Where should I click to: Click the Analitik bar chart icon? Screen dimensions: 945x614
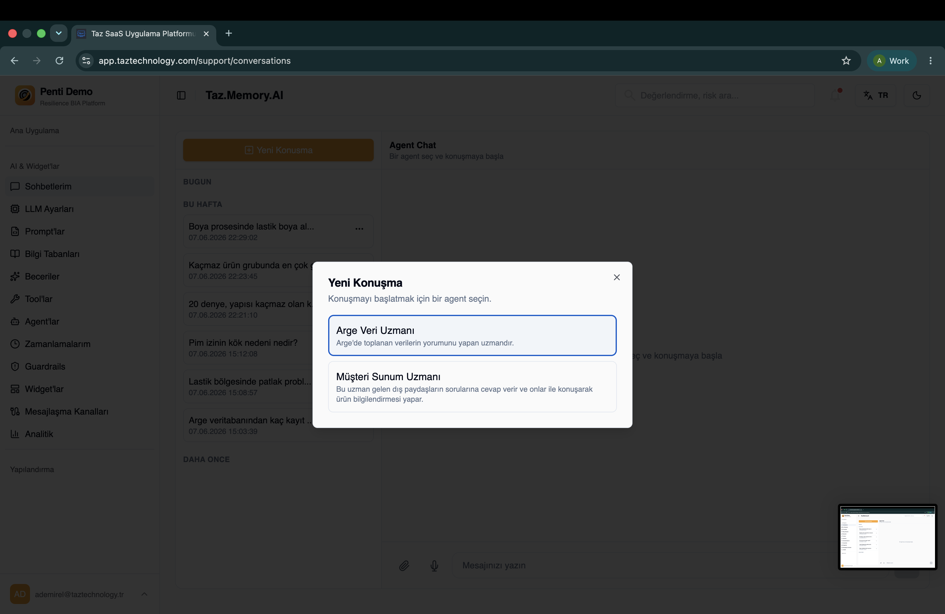[15, 434]
